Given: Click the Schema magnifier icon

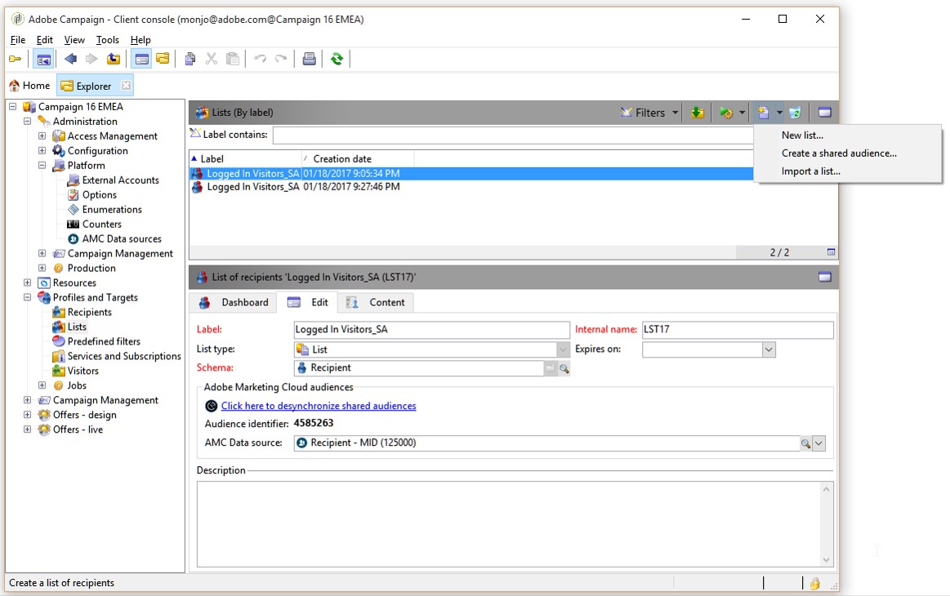Looking at the screenshot, I should click(x=564, y=368).
